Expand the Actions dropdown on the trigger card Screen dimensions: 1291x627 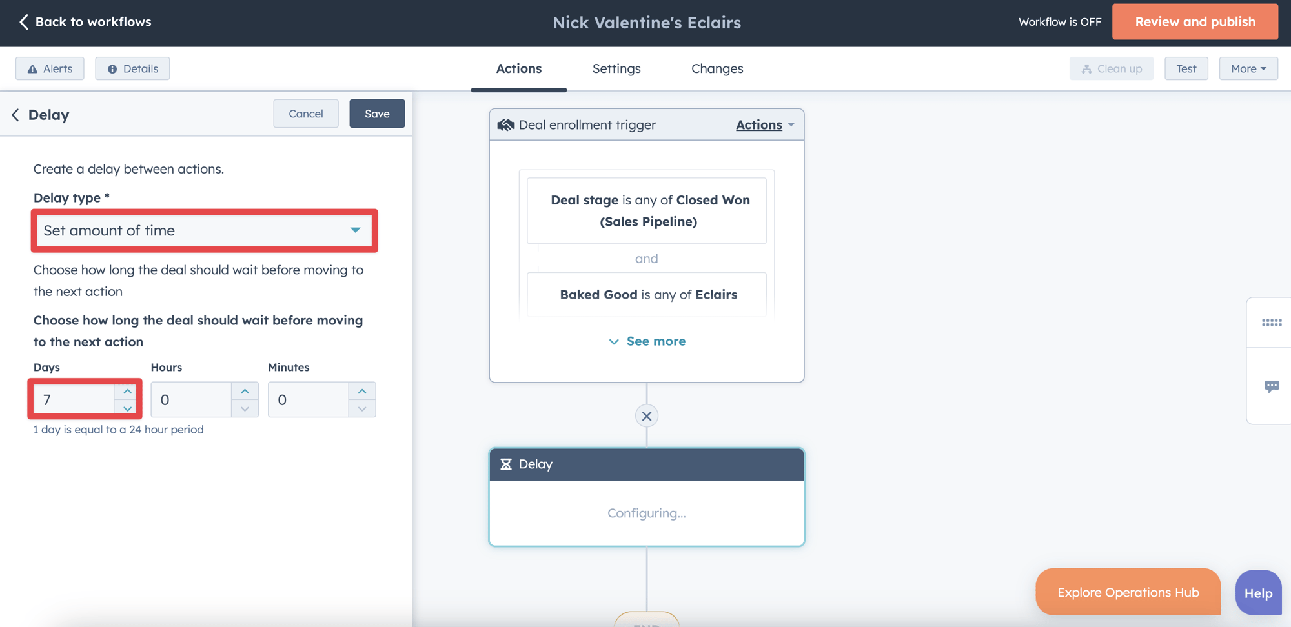(765, 124)
